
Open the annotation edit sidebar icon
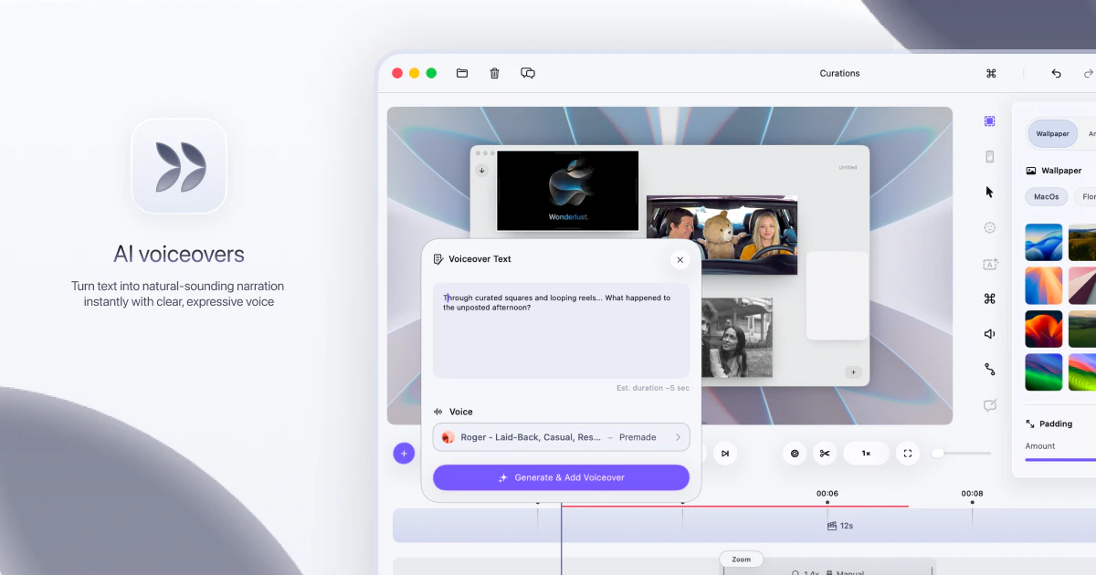coord(989,405)
